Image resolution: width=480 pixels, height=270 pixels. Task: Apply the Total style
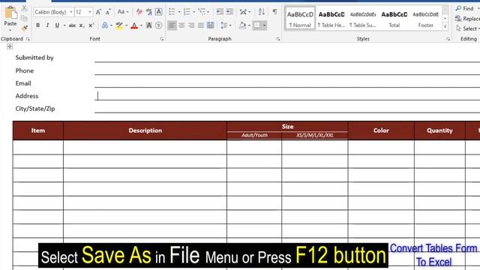(394, 19)
